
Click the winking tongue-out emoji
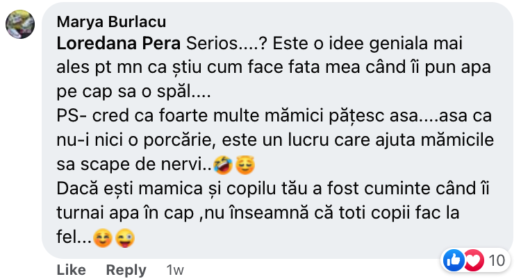click(126, 238)
